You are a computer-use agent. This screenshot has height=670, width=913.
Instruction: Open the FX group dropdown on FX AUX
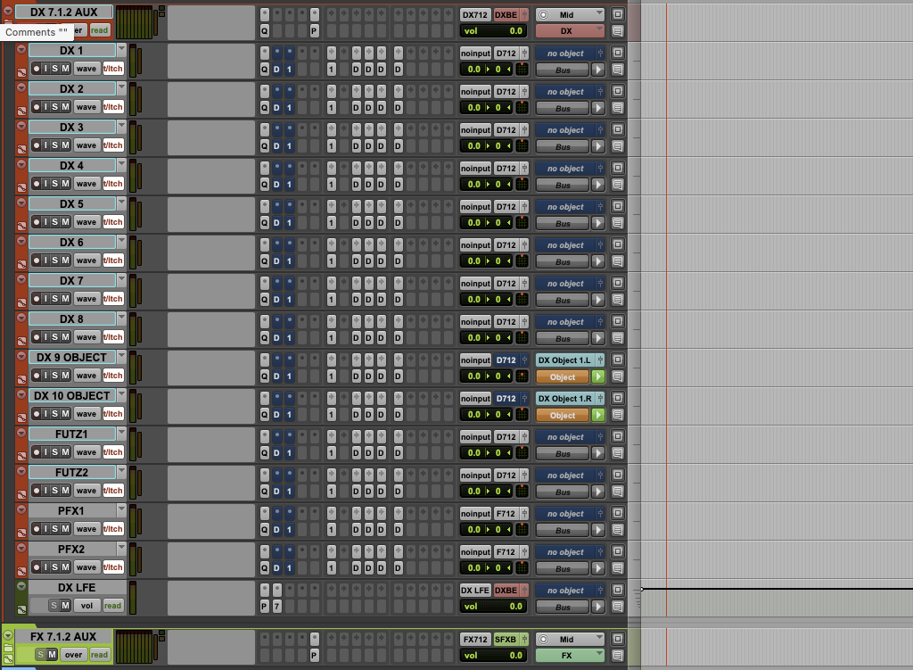pyautogui.click(x=570, y=656)
